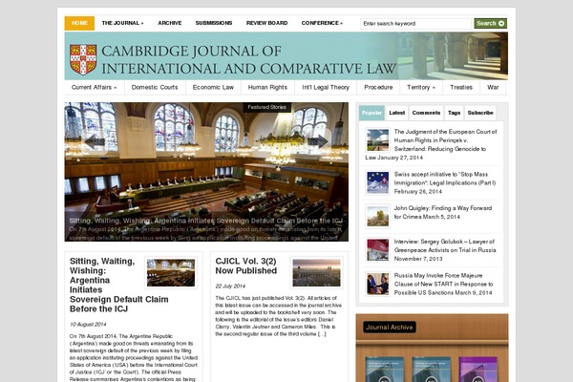Show the previous featured story slide
This screenshot has width=573, height=382.
(x=95, y=141)
